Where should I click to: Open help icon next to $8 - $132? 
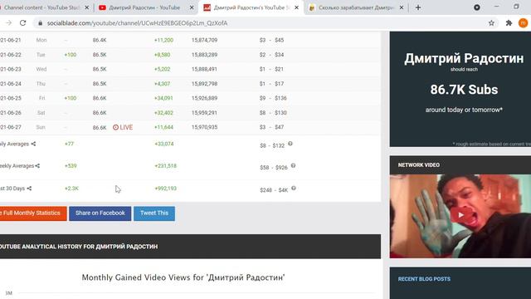290,144
